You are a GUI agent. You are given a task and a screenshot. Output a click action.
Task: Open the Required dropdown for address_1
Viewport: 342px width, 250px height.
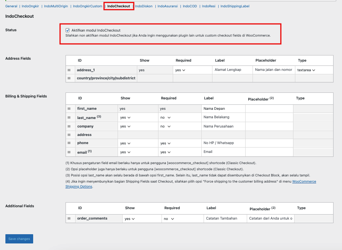180,70
